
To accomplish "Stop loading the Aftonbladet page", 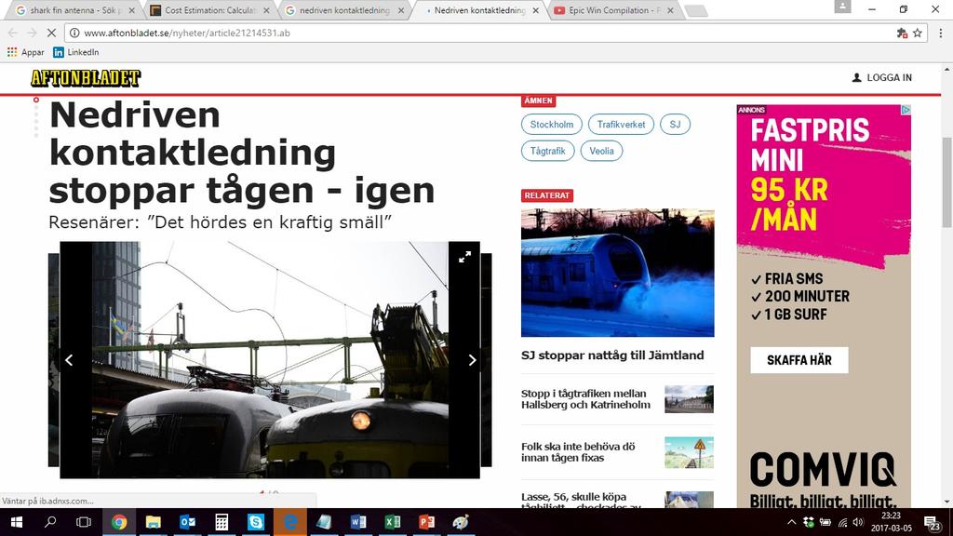I will pos(51,33).
